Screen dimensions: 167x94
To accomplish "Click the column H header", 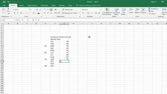I will 73,23.
